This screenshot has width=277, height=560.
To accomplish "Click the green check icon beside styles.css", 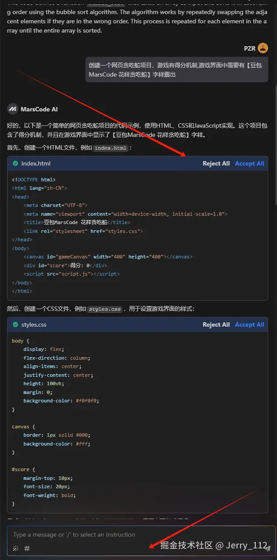I will tap(15, 324).
